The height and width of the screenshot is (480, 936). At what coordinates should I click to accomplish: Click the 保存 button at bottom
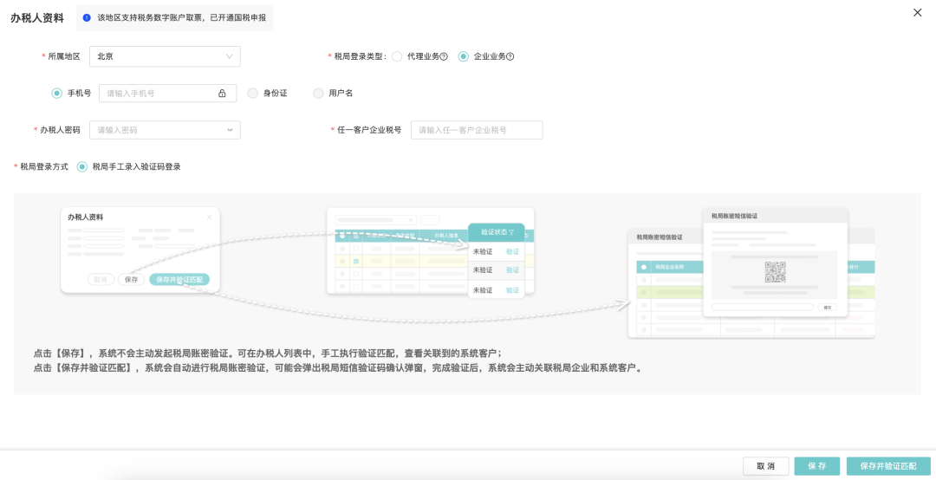tap(816, 466)
